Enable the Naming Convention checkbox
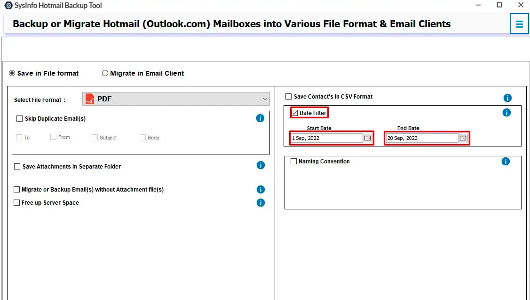This screenshot has height=300, width=530. point(294,162)
